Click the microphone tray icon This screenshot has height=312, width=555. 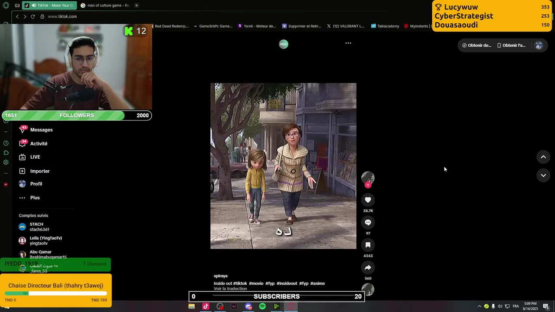493,306
